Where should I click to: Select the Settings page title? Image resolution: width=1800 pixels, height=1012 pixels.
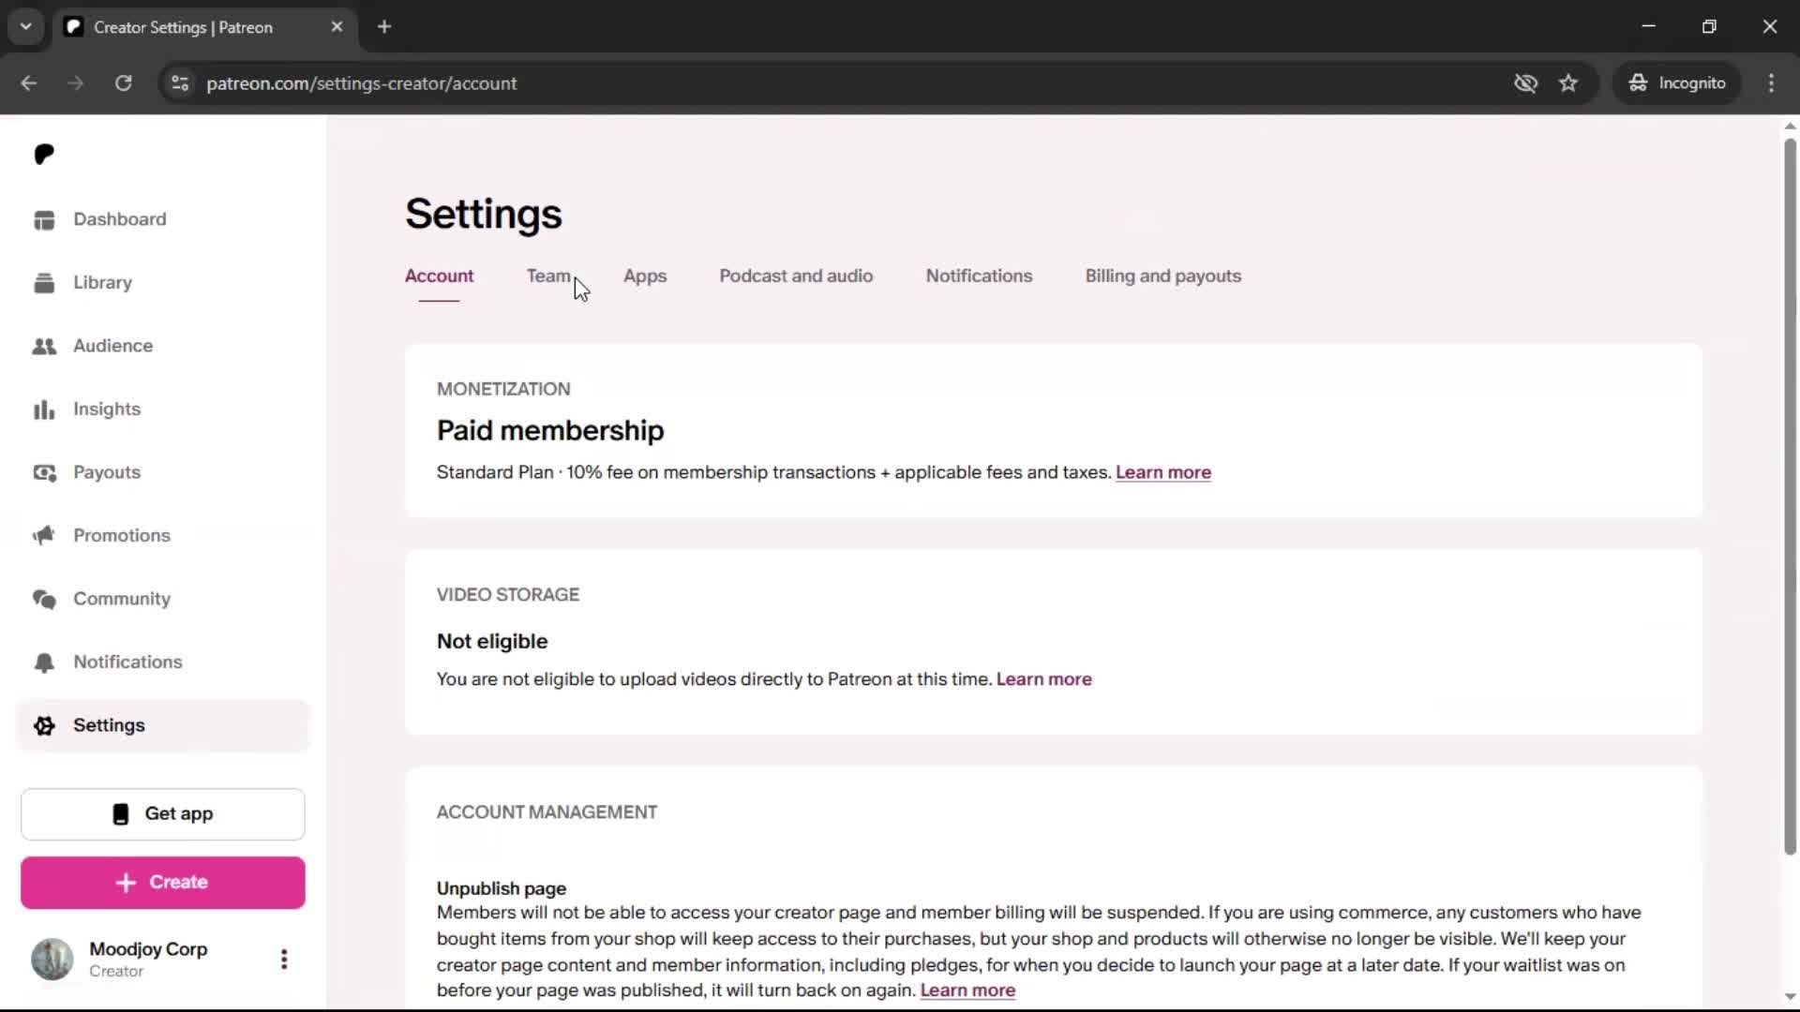[x=484, y=215]
